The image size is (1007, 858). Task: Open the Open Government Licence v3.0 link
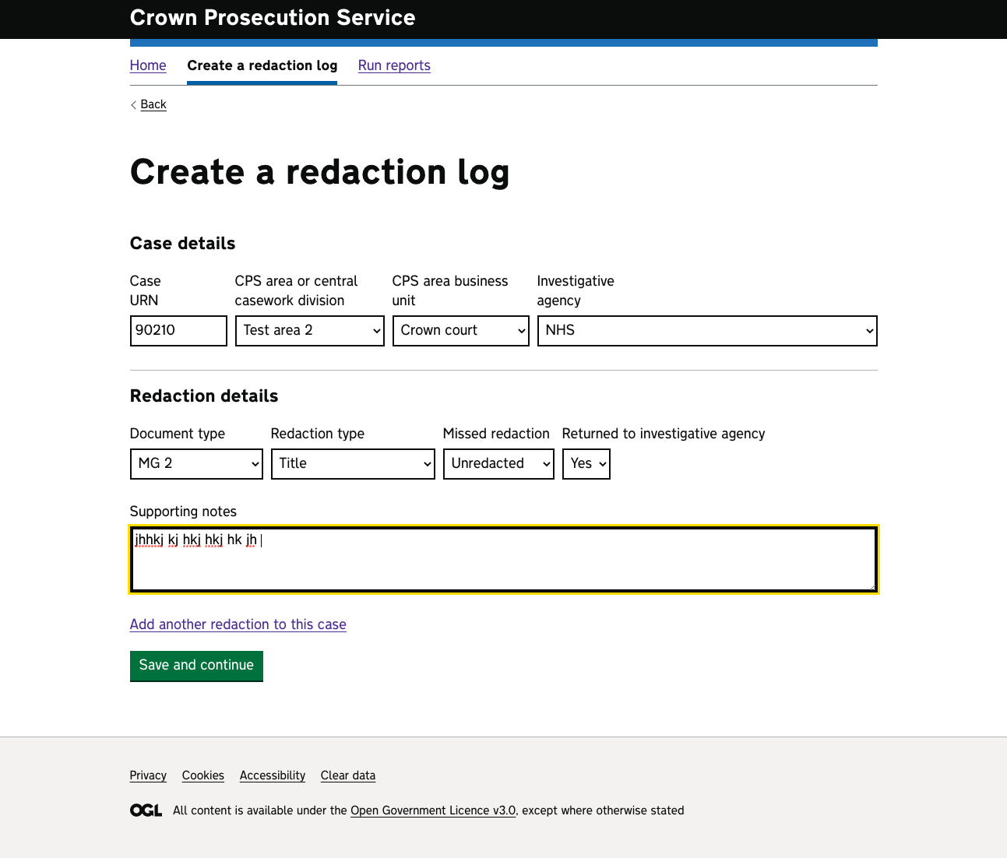tap(433, 811)
